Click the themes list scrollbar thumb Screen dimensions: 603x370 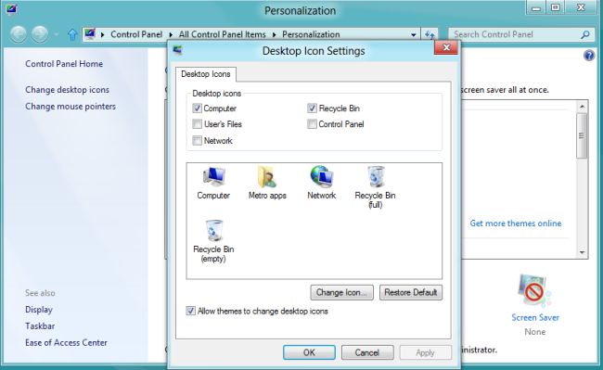point(582,135)
